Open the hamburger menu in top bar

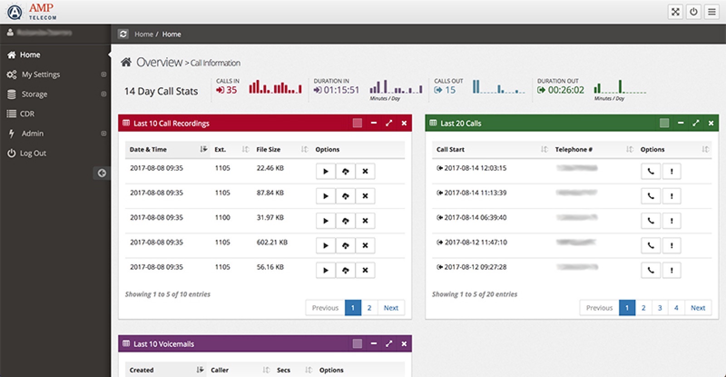tap(711, 12)
